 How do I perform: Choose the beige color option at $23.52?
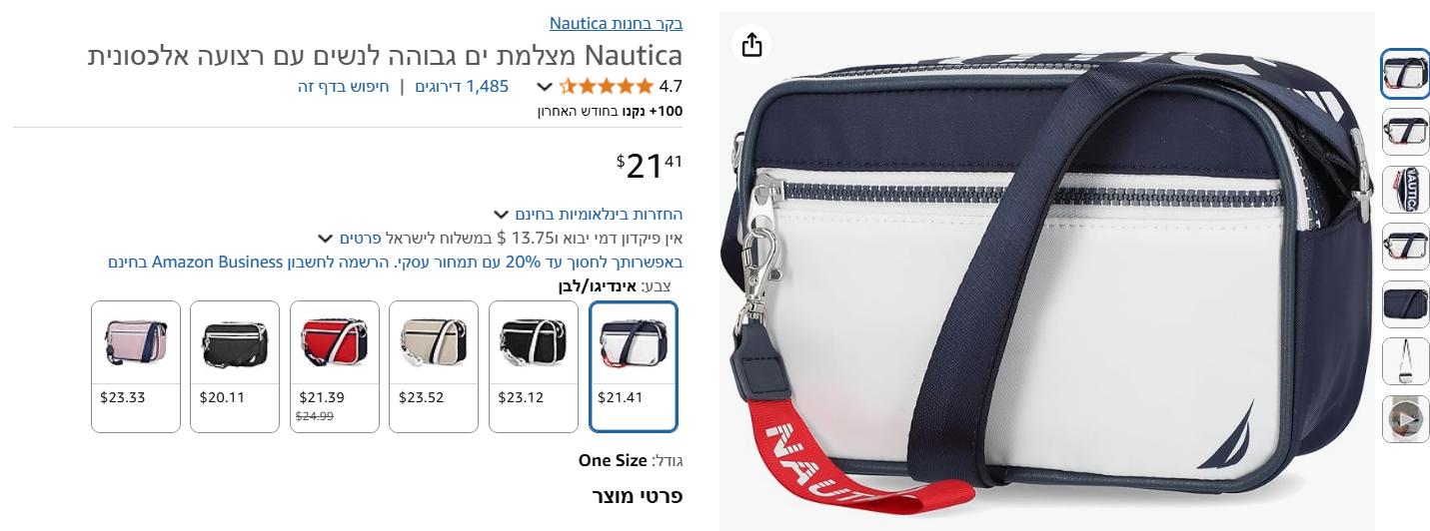[x=434, y=366]
